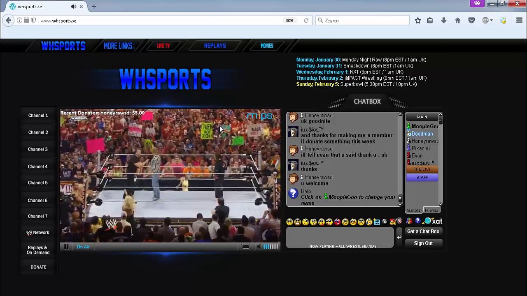Insert the winking emoticon

(x=305, y=222)
